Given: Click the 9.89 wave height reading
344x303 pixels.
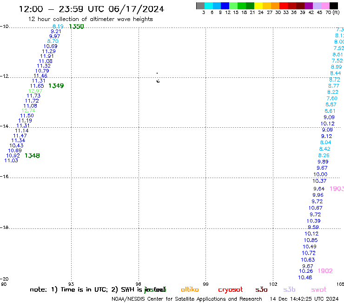Looking at the screenshot, I should click(323, 162).
